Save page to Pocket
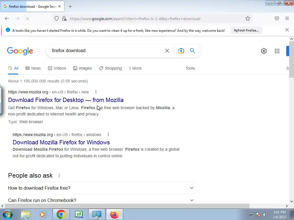The image size is (294, 220). pyautogui.click(x=277, y=18)
